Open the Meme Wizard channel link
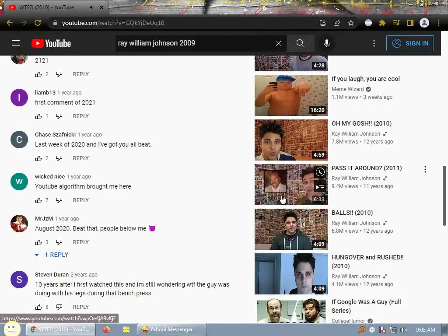448x336 pixels. tap(347, 89)
